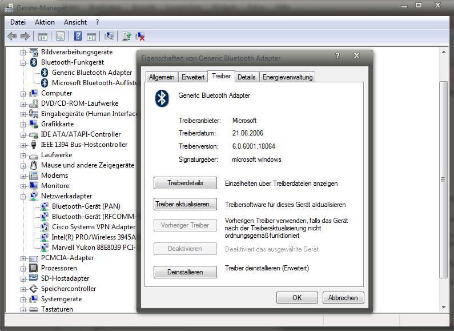Click the Forward arrow toolbar icon
The height and width of the screenshot is (331, 454).
click(25, 36)
